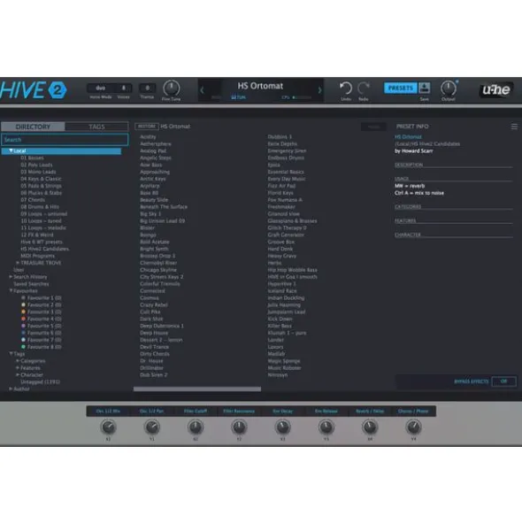This screenshot has height=523, width=522.
Task: Select the Analog Pad preset
Action: tap(153, 150)
